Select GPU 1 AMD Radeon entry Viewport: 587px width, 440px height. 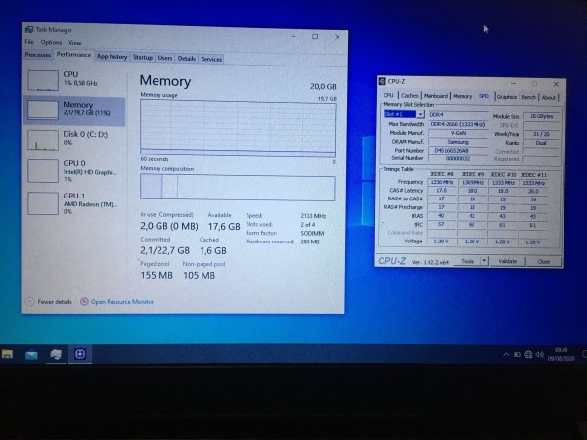pos(75,203)
